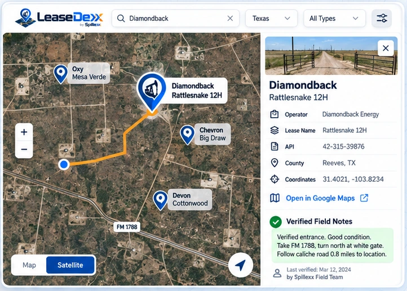407x291 pixels.
Task: Click the Chevron Big Draw label
Action: [213, 134]
